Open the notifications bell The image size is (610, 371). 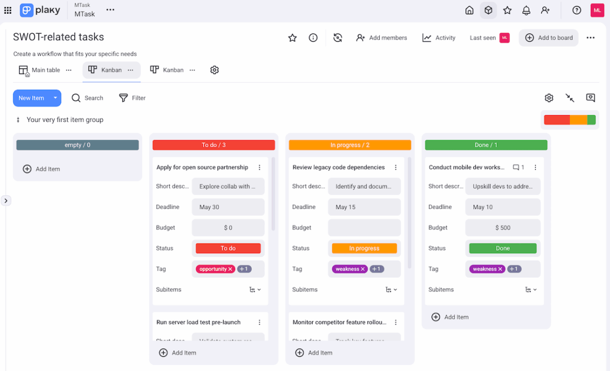click(x=526, y=10)
